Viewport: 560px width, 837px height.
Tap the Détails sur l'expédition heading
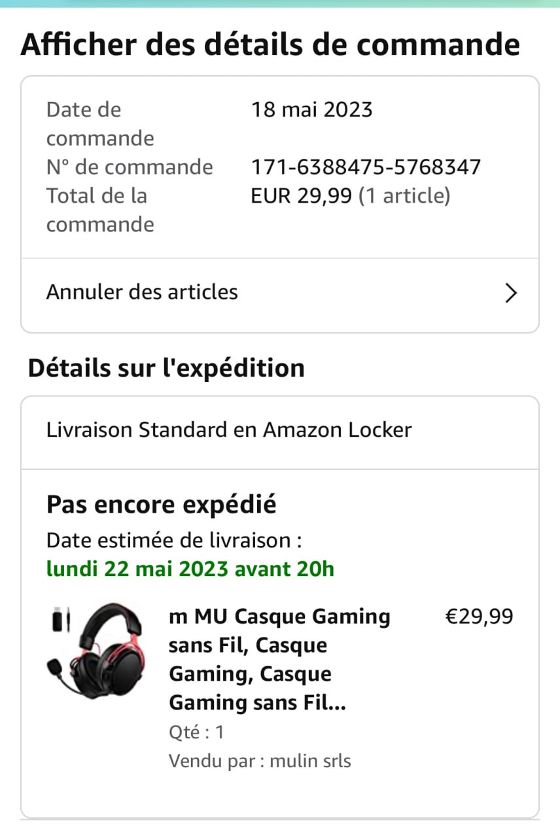coord(166,368)
